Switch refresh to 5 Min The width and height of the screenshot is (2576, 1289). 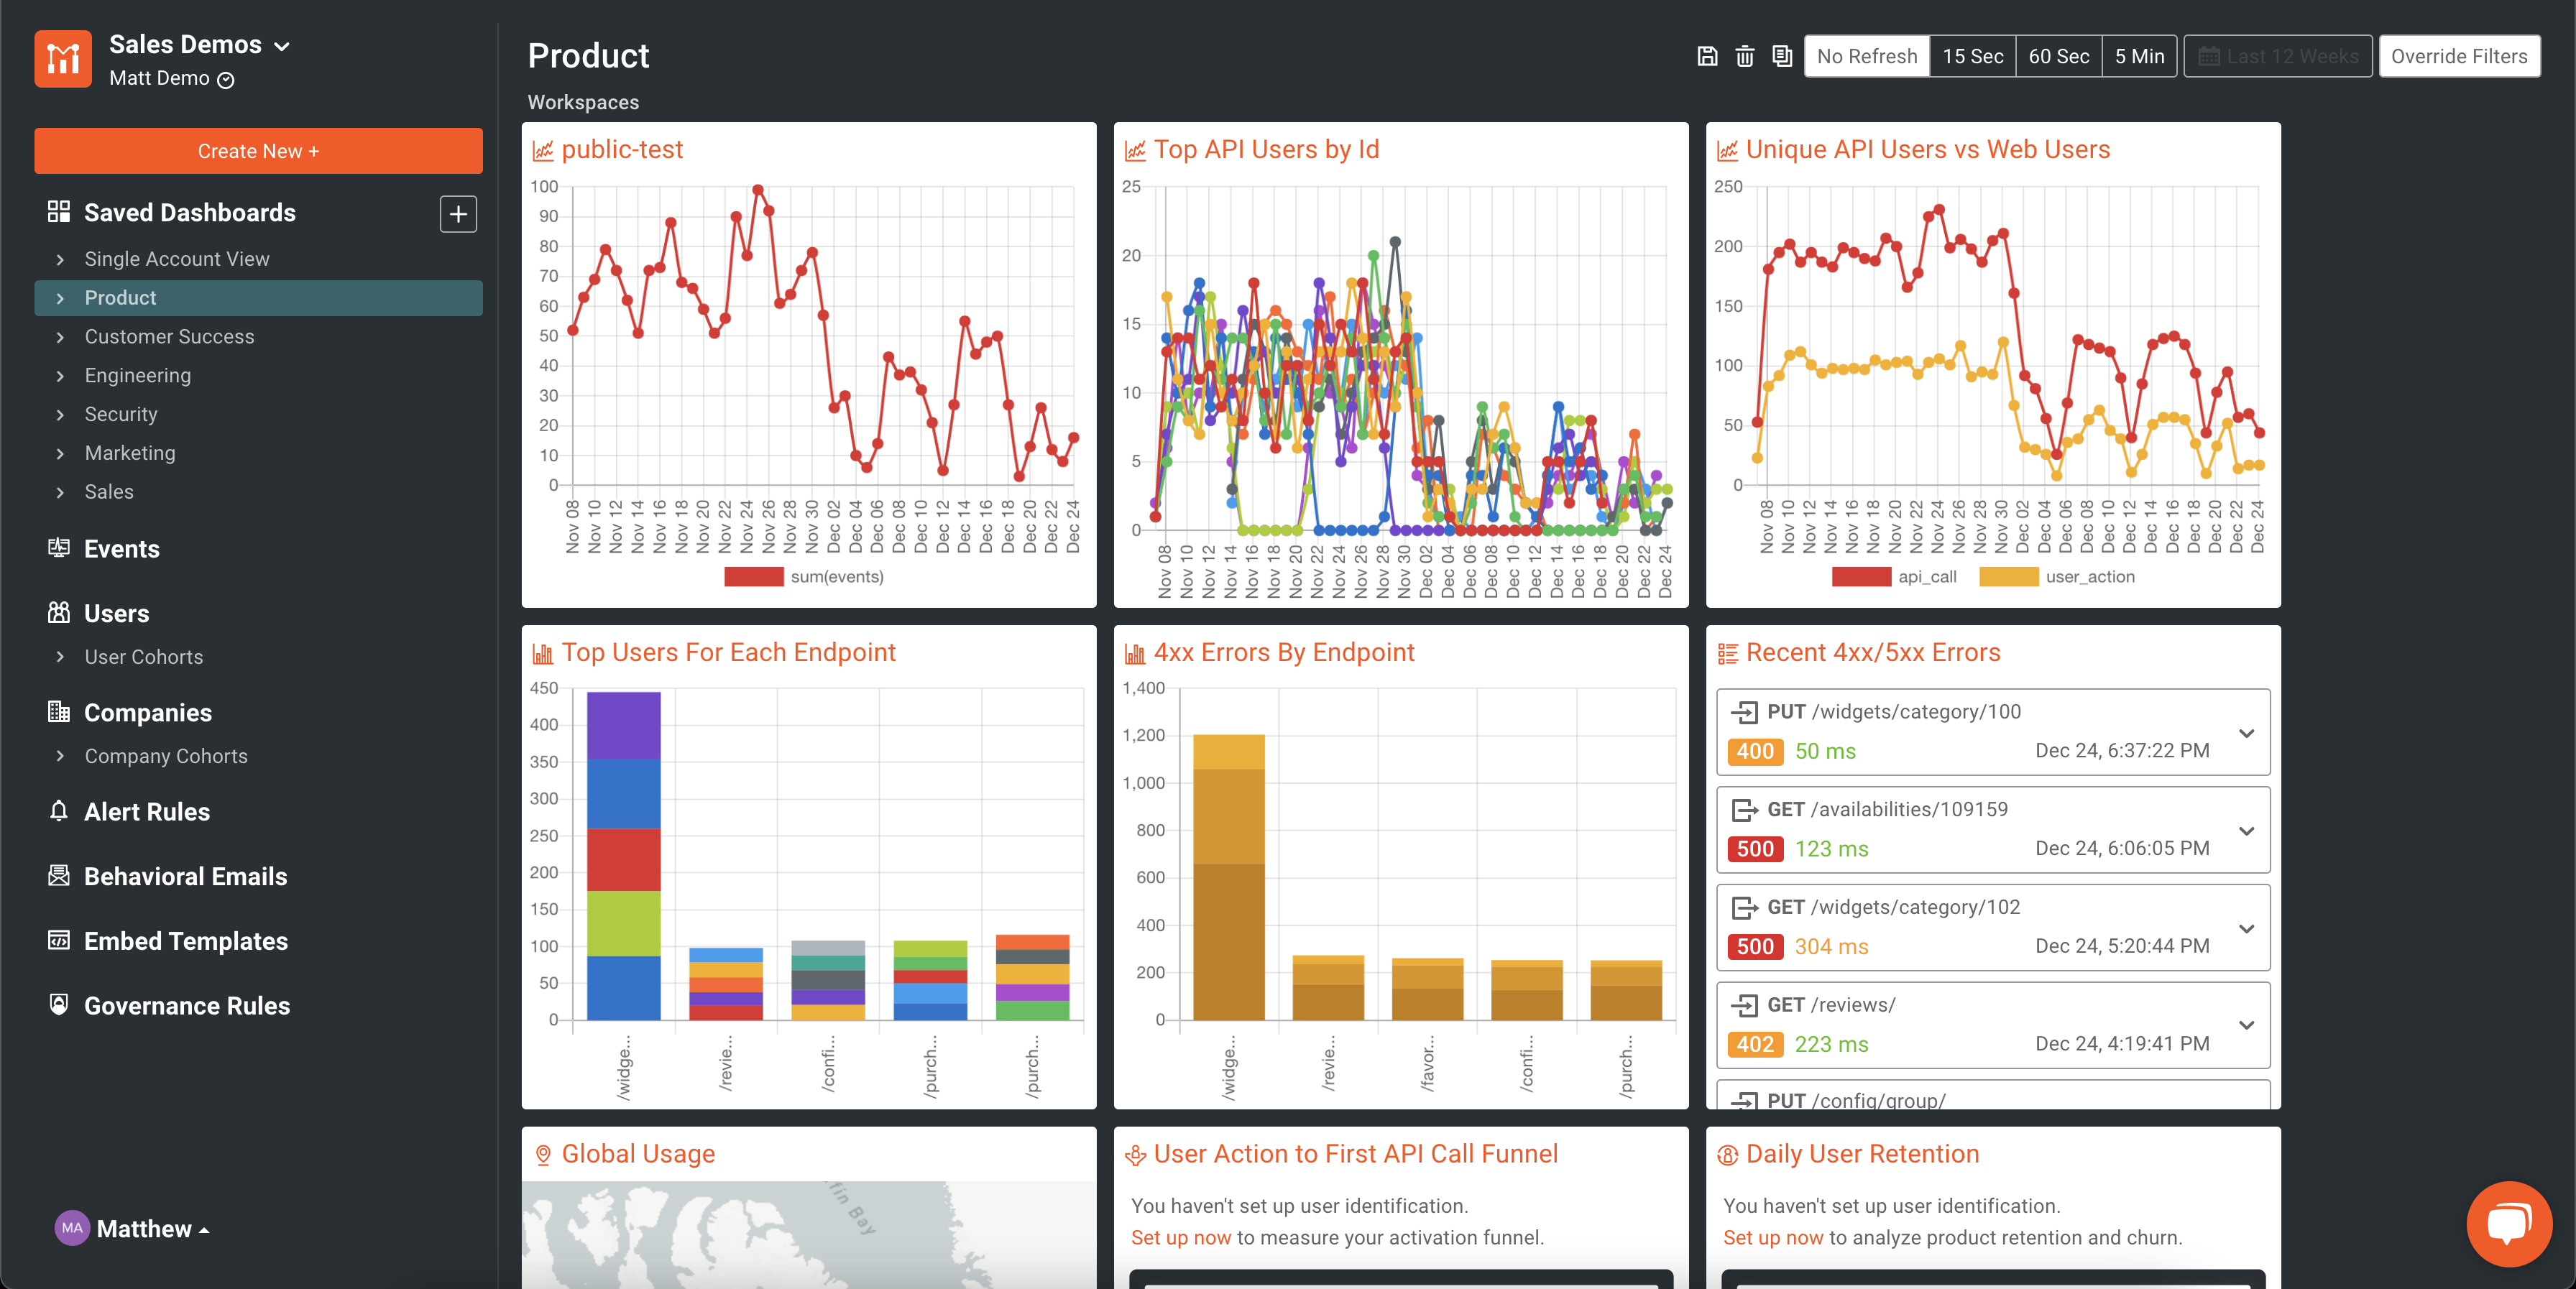(2140, 56)
